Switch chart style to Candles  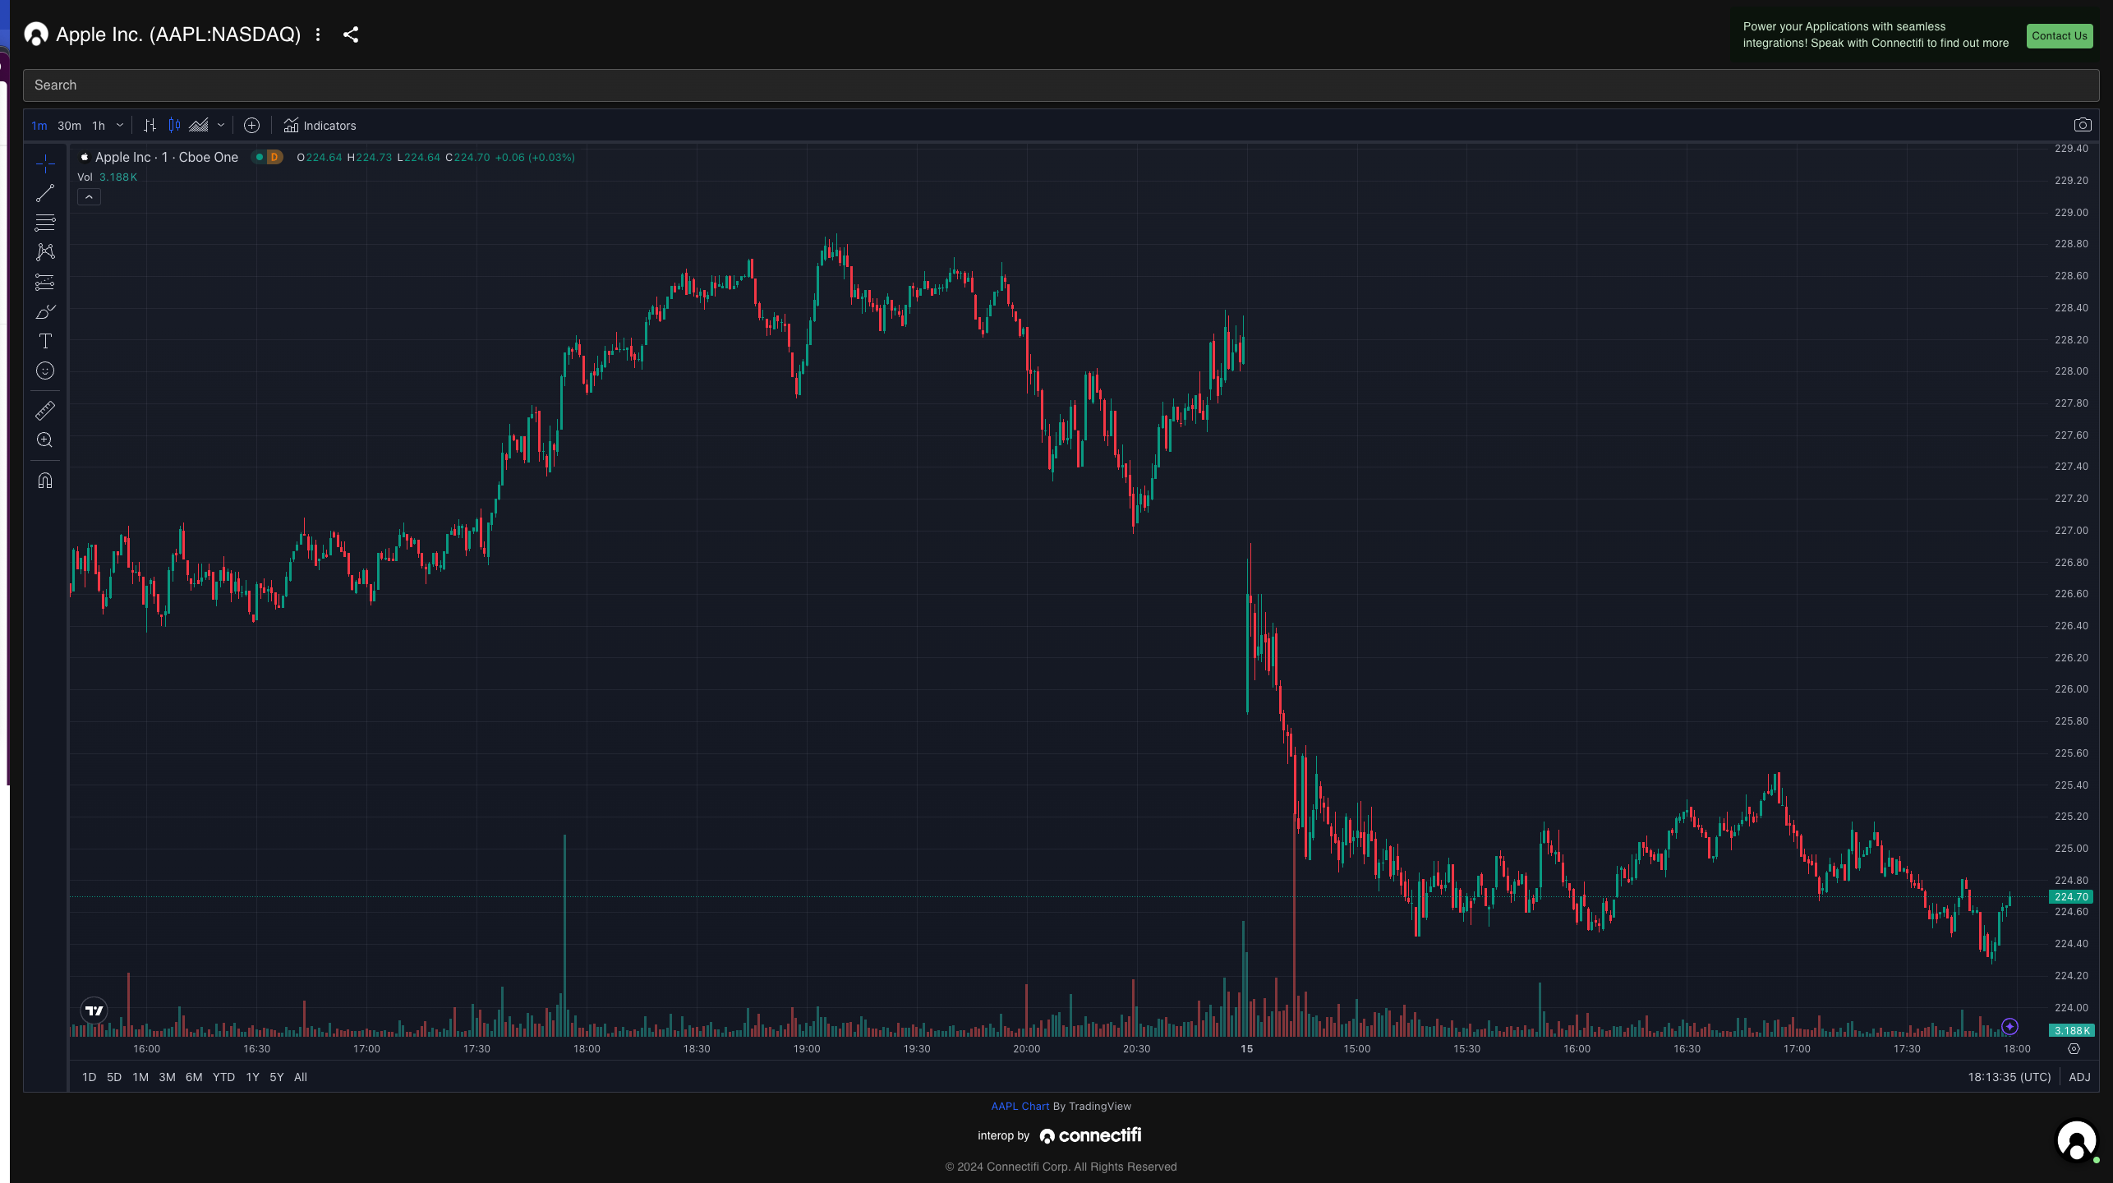(x=174, y=125)
